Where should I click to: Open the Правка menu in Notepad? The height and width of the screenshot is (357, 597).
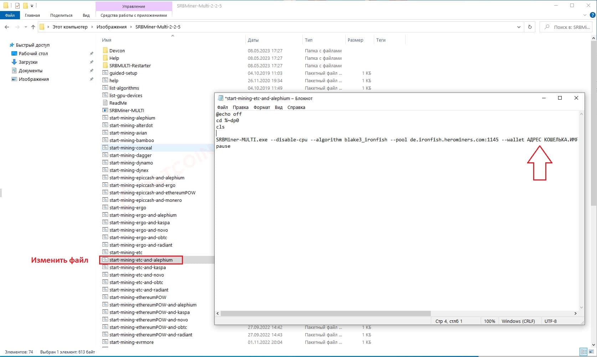point(241,107)
